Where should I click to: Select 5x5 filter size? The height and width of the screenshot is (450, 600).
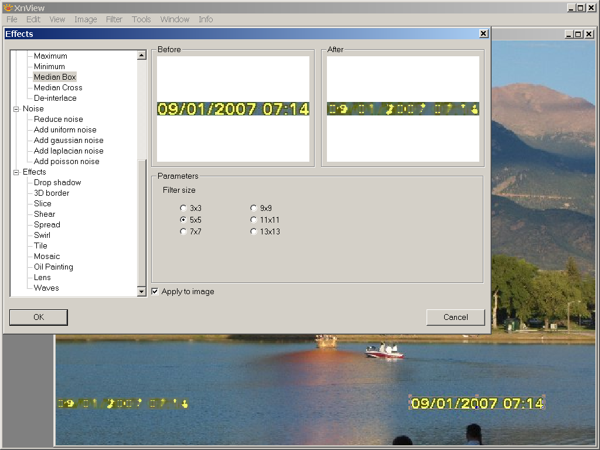pyautogui.click(x=183, y=220)
